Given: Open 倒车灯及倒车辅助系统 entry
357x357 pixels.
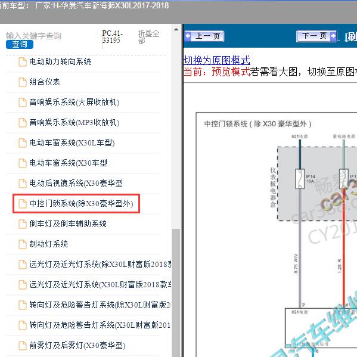Looking at the screenshot, I should coord(68,224).
